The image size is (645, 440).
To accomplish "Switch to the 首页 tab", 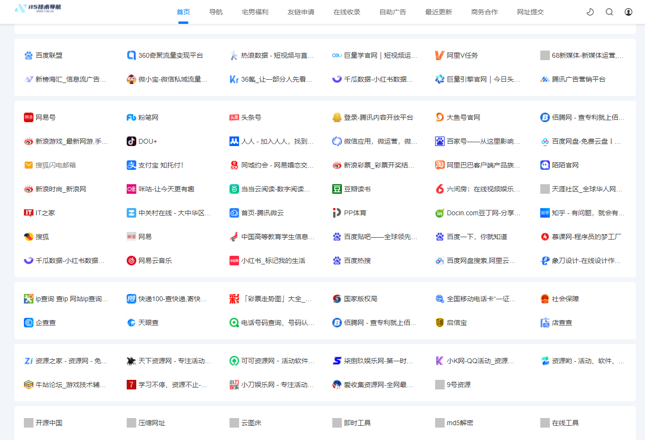I will 183,12.
